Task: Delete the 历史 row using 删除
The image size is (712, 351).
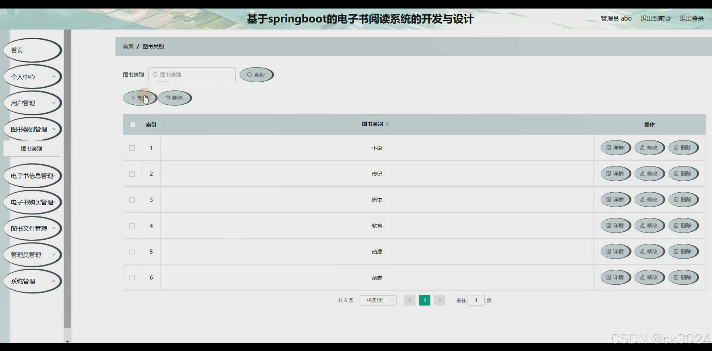Action: (683, 200)
